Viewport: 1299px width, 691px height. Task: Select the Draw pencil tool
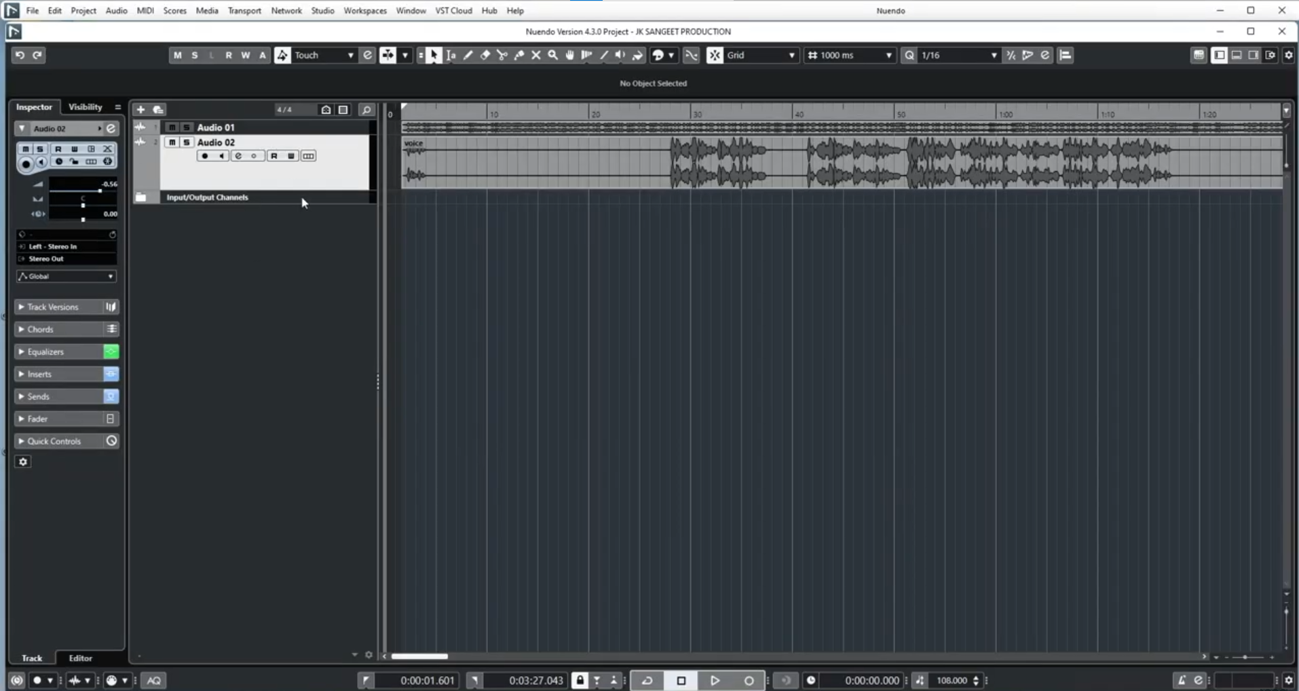[468, 56]
